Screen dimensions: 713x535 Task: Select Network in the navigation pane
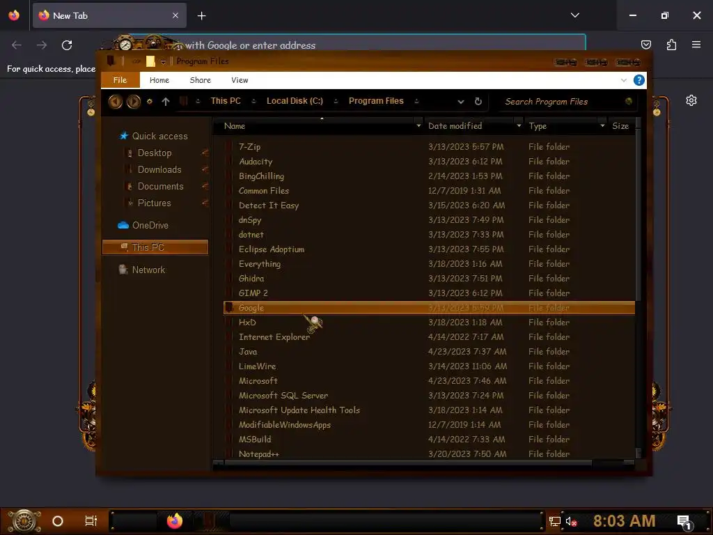[148, 270]
